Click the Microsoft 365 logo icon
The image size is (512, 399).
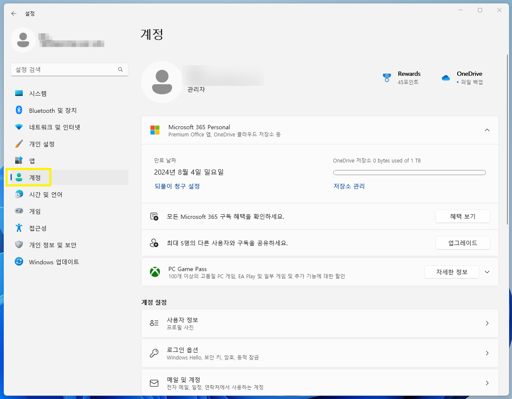point(155,130)
